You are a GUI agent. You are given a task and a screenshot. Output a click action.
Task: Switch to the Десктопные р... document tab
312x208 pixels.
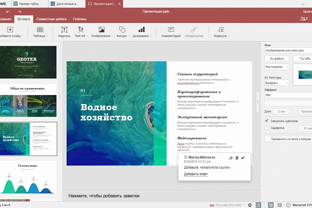pyautogui.click(x=67, y=4)
